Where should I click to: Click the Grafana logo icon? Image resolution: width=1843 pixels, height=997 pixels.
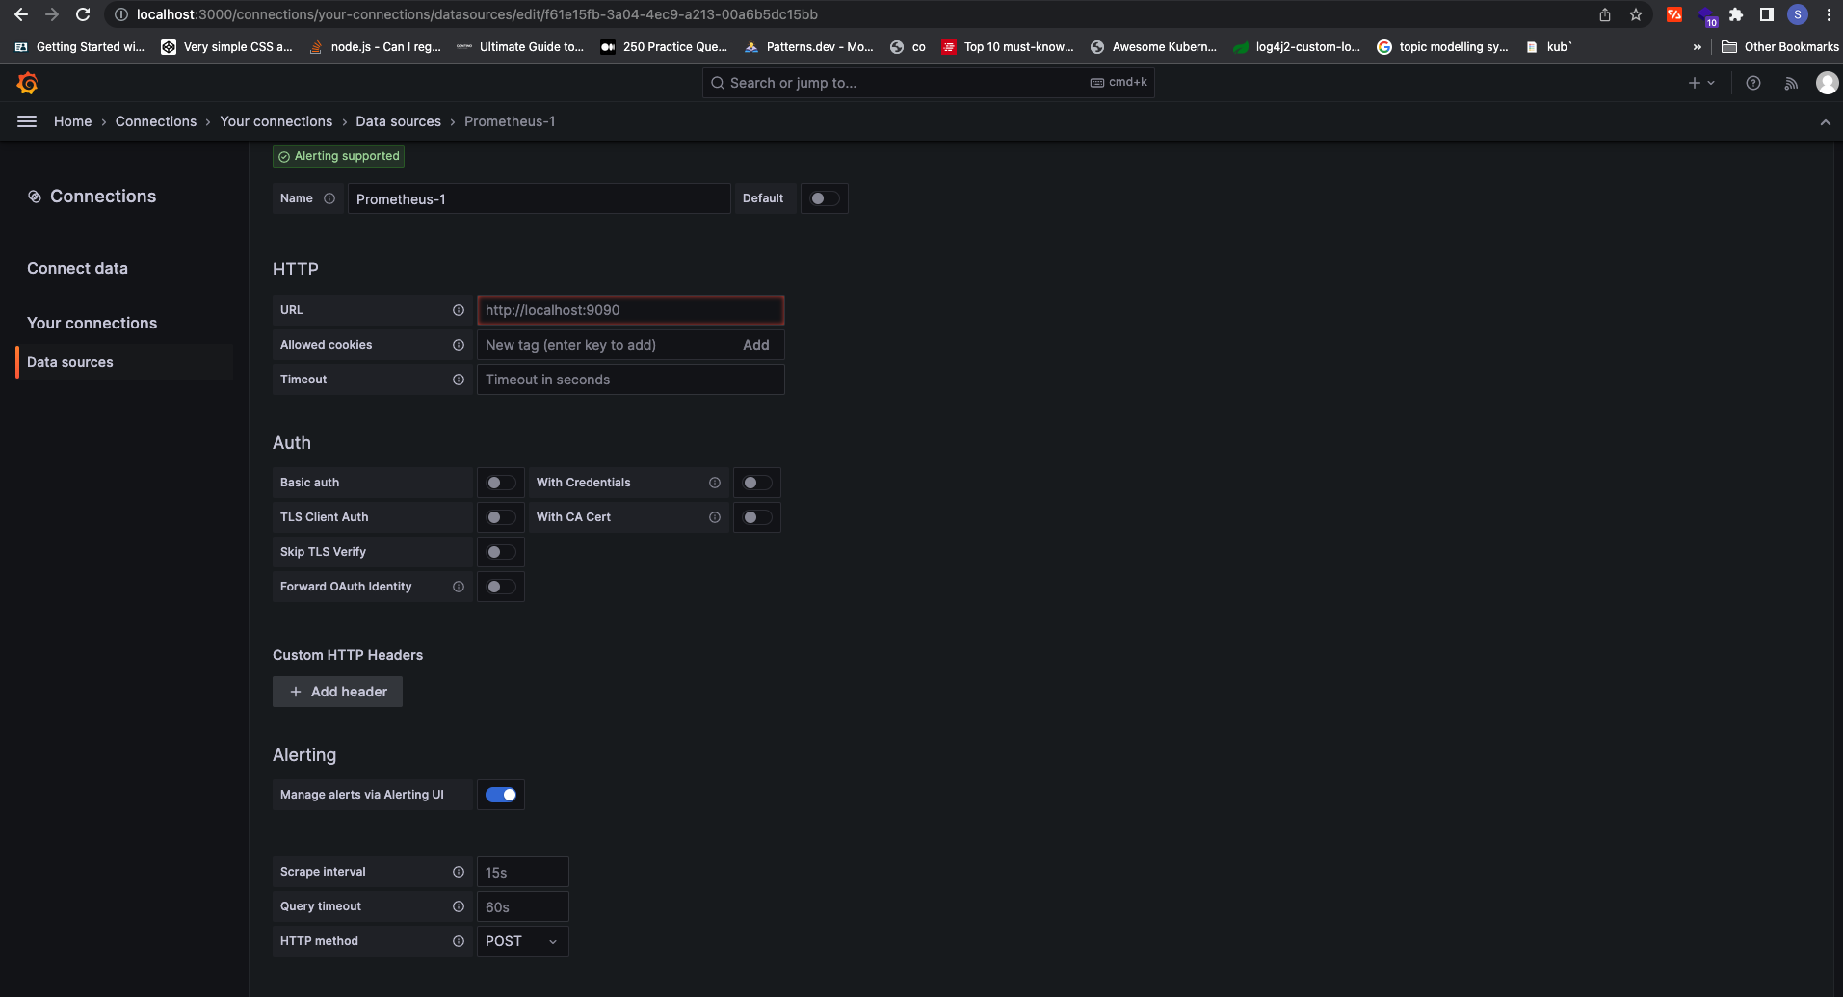[27, 83]
